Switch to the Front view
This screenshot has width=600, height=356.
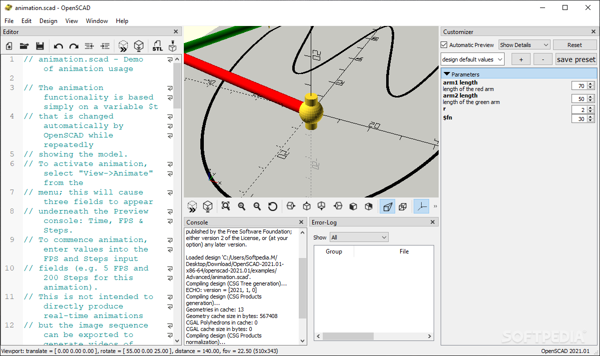(353, 206)
